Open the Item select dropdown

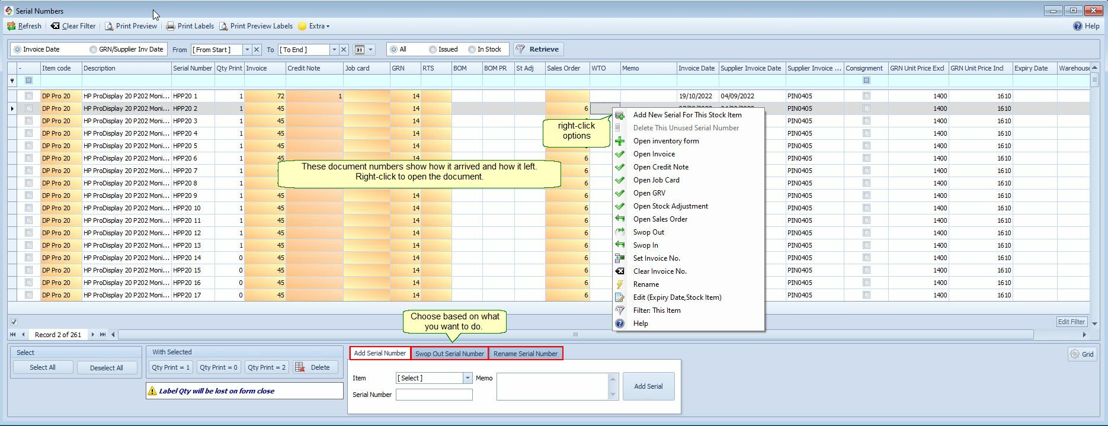467,378
